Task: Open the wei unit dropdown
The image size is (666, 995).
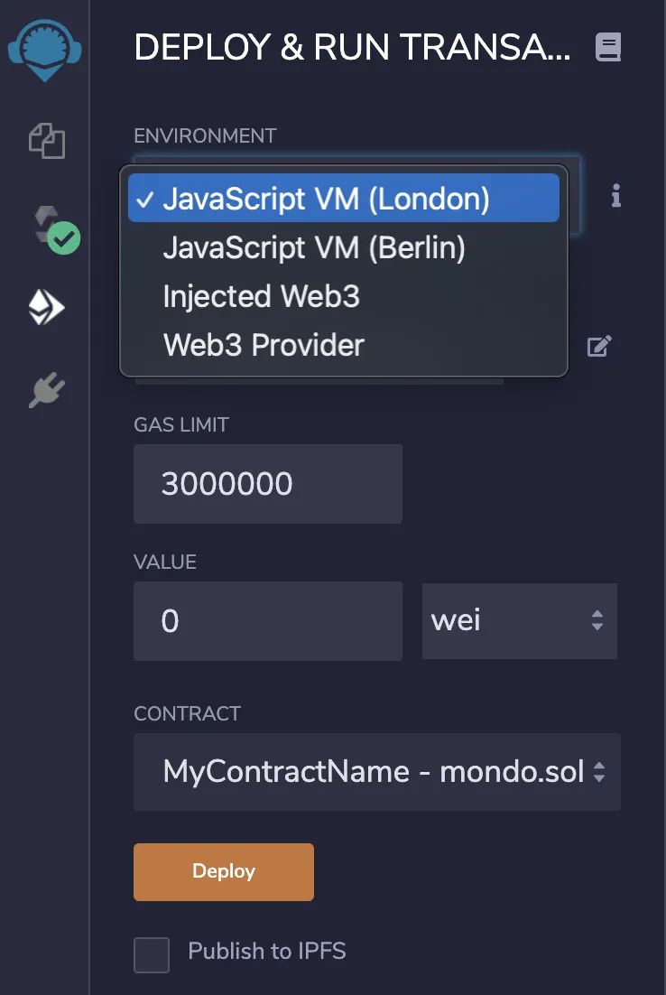Action: (x=520, y=620)
